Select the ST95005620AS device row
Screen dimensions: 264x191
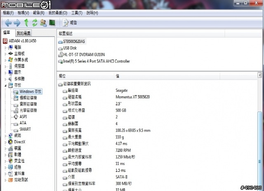pyautogui.click(x=72, y=41)
